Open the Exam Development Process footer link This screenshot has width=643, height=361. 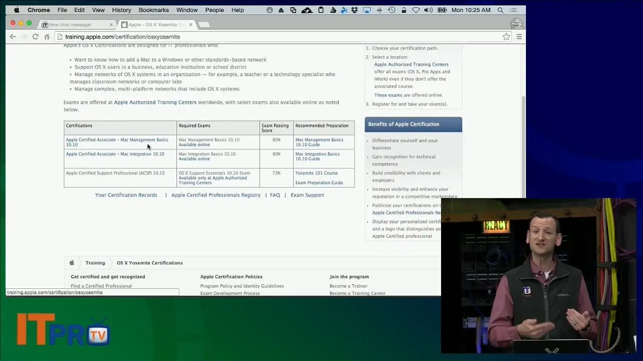coord(230,293)
